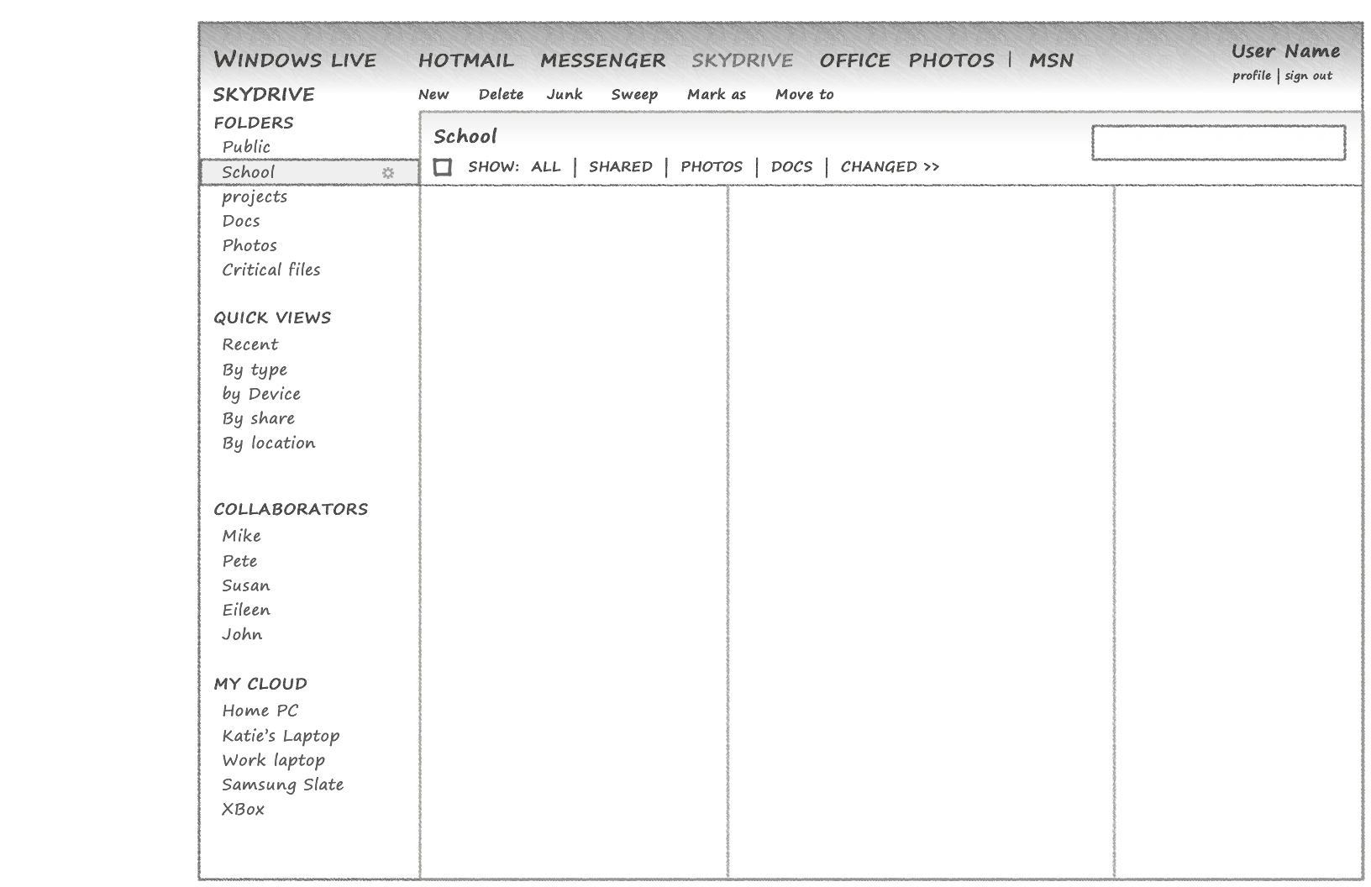Open the Docs folder in sidebar

coord(241,221)
